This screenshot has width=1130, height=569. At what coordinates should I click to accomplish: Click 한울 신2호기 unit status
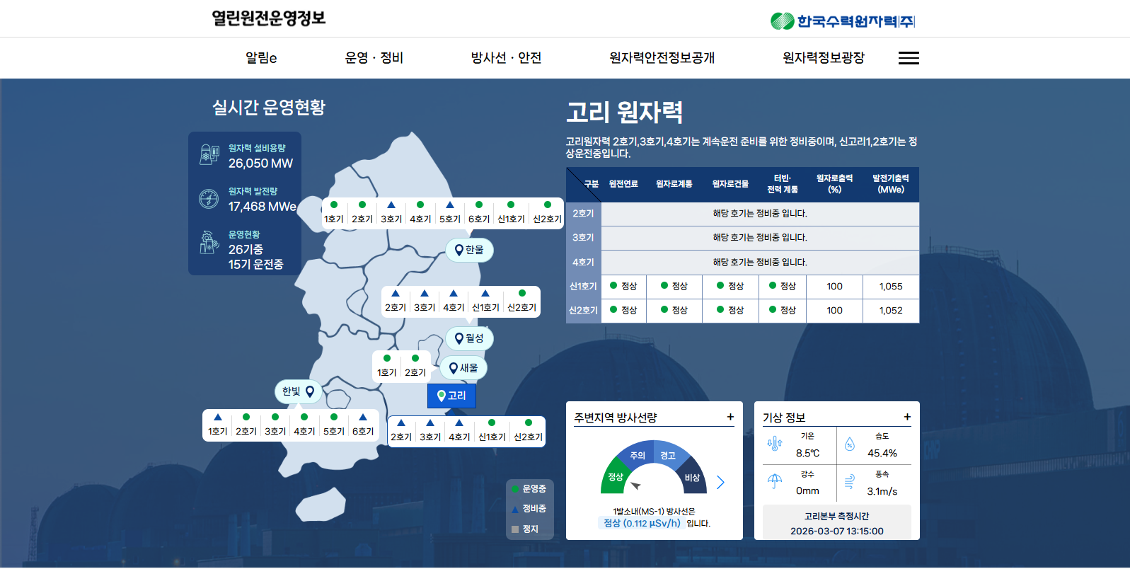click(x=547, y=213)
